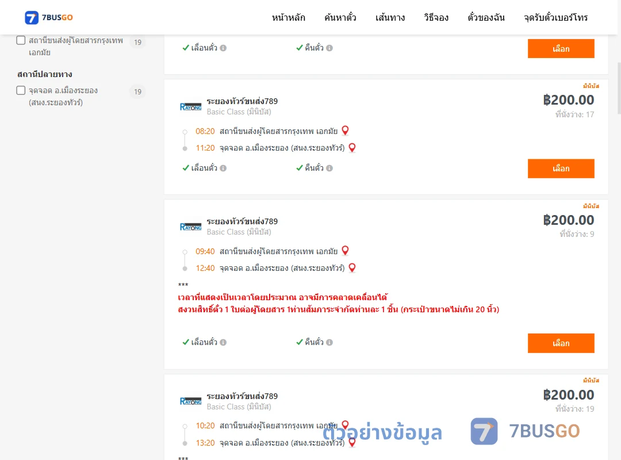Click the 09:40 departure time

click(x=205, y=251)
